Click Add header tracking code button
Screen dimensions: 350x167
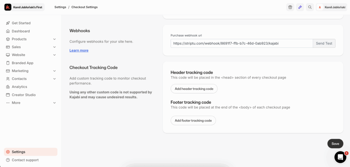[194, 89]
